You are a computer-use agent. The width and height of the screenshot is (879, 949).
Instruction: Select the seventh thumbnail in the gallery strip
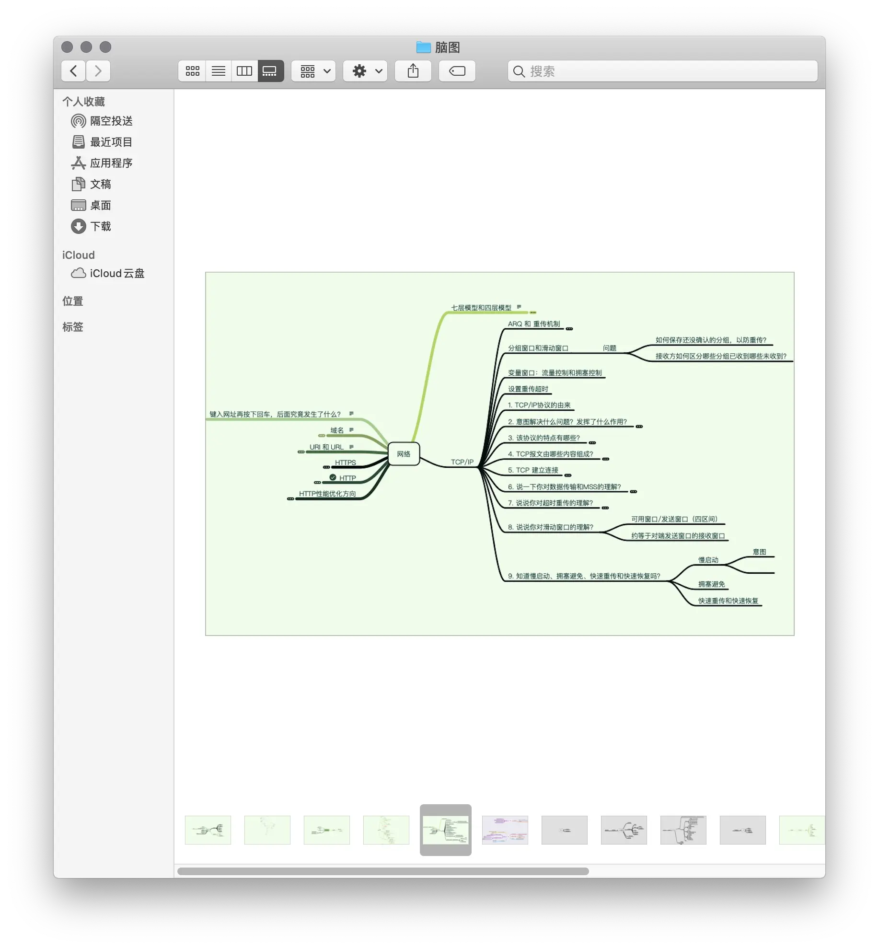coord(565,830)
